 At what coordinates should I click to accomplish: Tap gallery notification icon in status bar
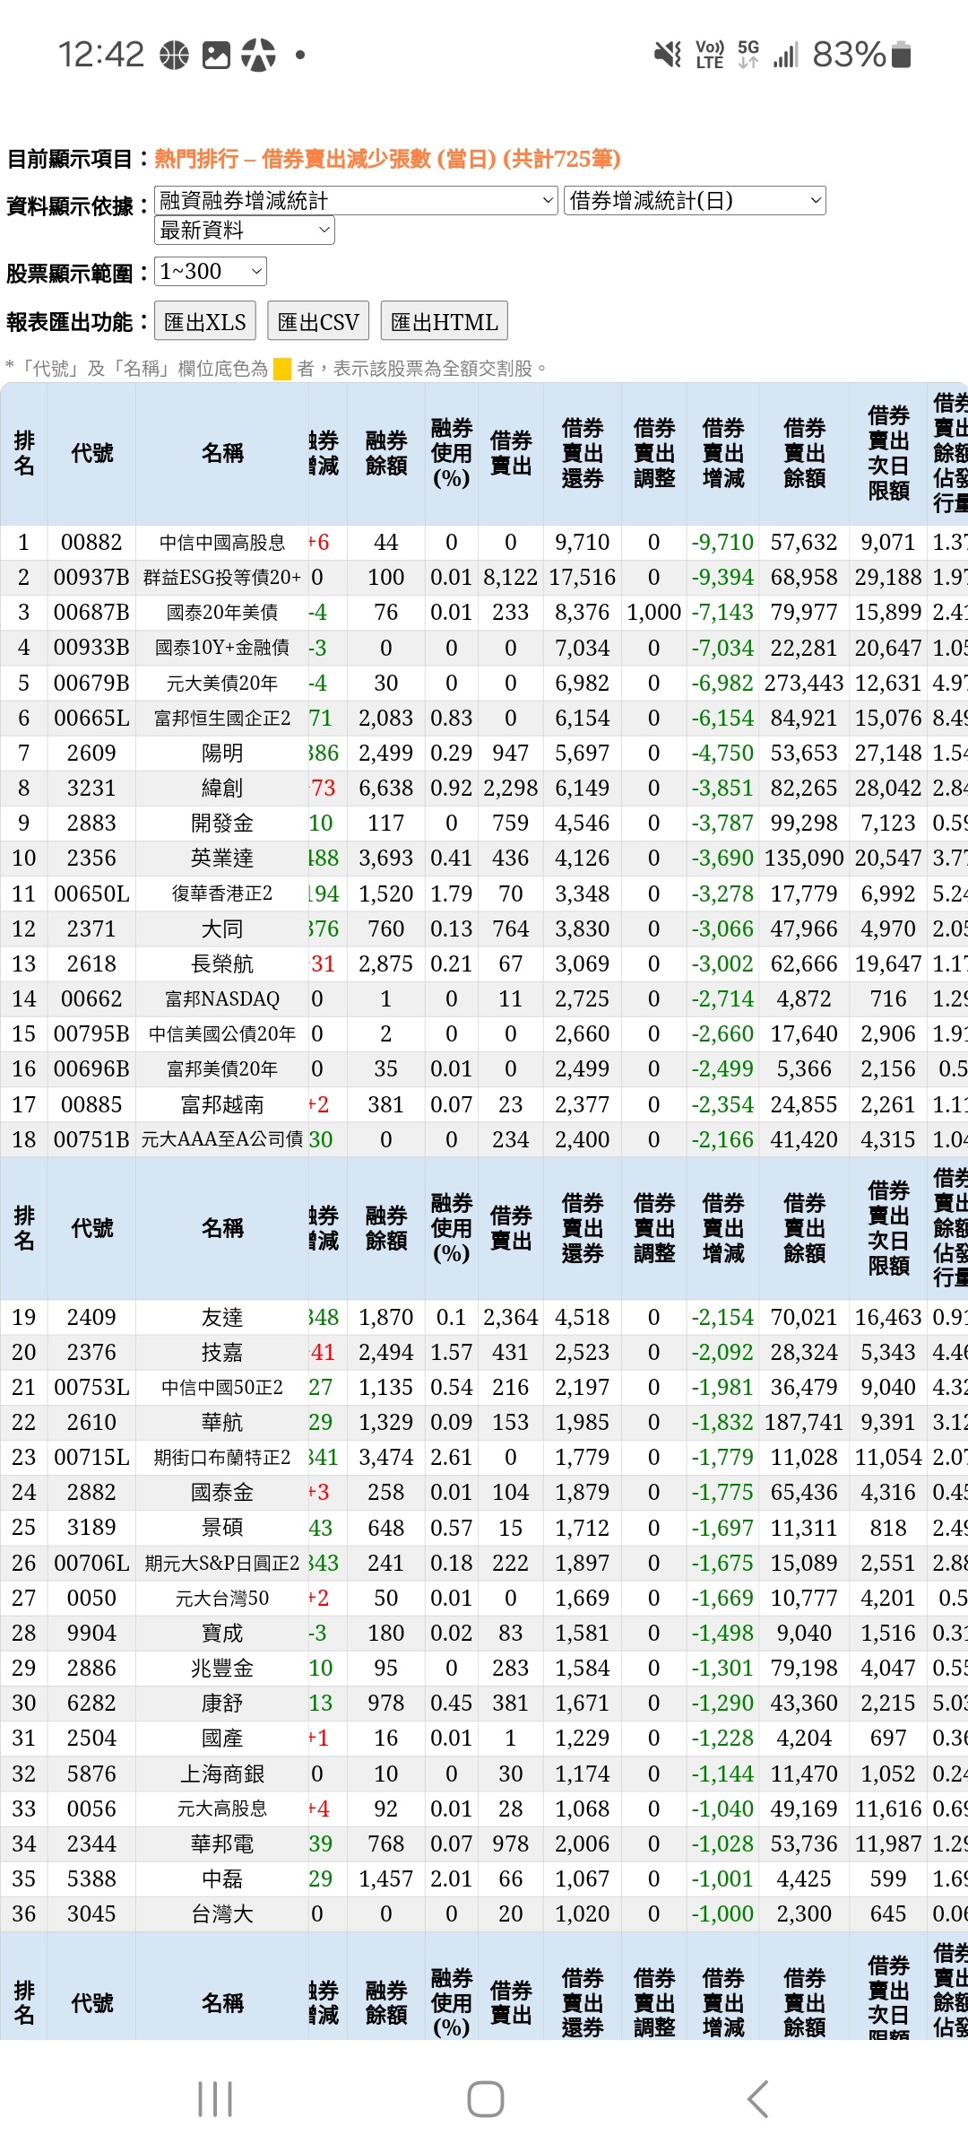point(216,55)
